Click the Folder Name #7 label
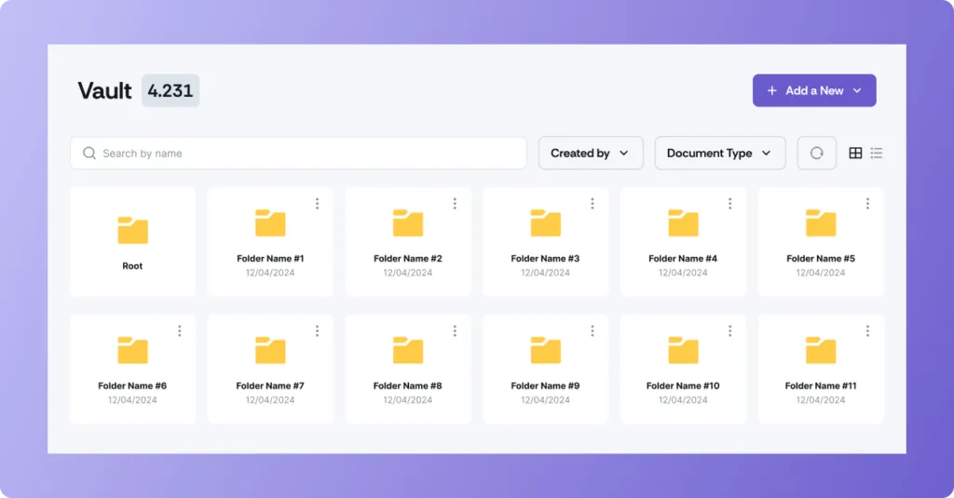This screenshot has width=954, height=498. [270, 385]
